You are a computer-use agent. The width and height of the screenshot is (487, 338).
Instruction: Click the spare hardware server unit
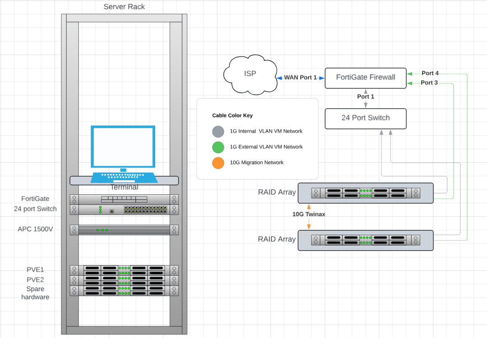tap(124, 291)
